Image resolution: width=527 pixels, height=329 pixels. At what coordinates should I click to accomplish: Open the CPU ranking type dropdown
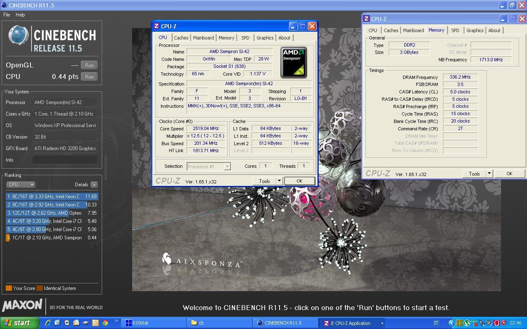[21, 185]
